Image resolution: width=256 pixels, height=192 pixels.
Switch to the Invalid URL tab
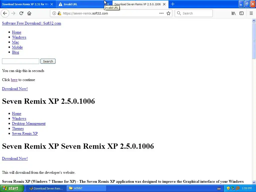coord(82,4)
